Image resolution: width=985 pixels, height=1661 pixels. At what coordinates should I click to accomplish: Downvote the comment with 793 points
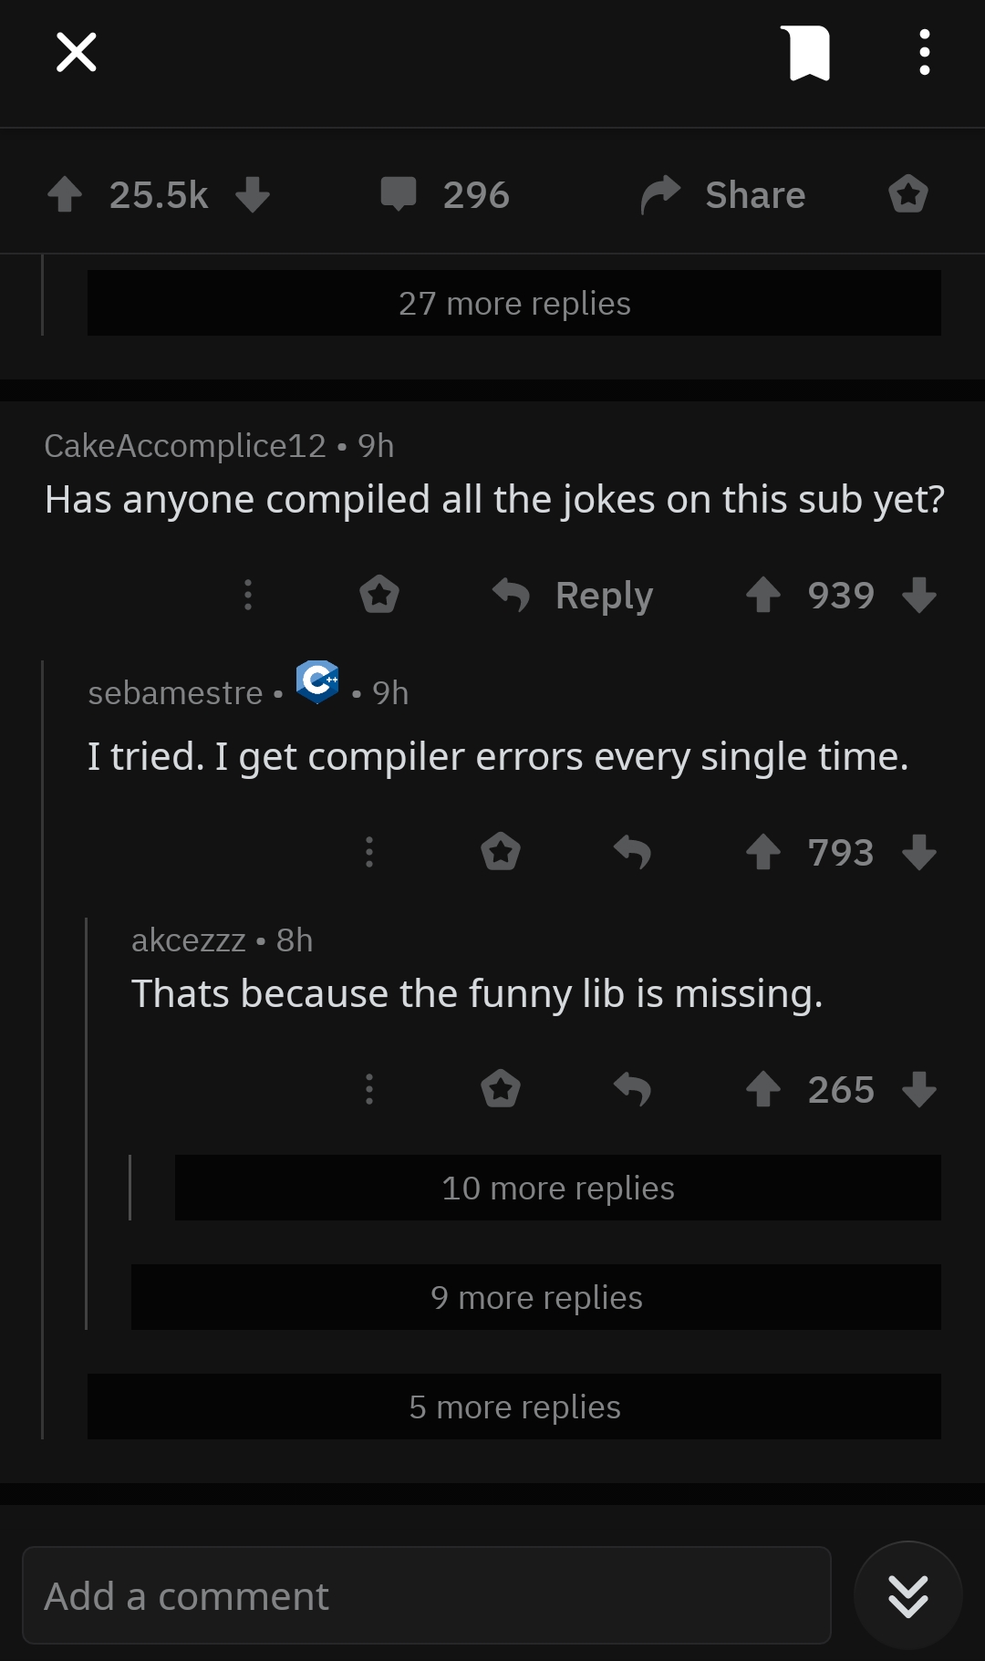click(x=919, y=852)
